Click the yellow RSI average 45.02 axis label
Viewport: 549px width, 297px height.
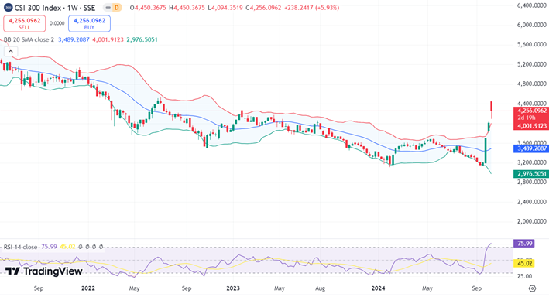(524, 263)
